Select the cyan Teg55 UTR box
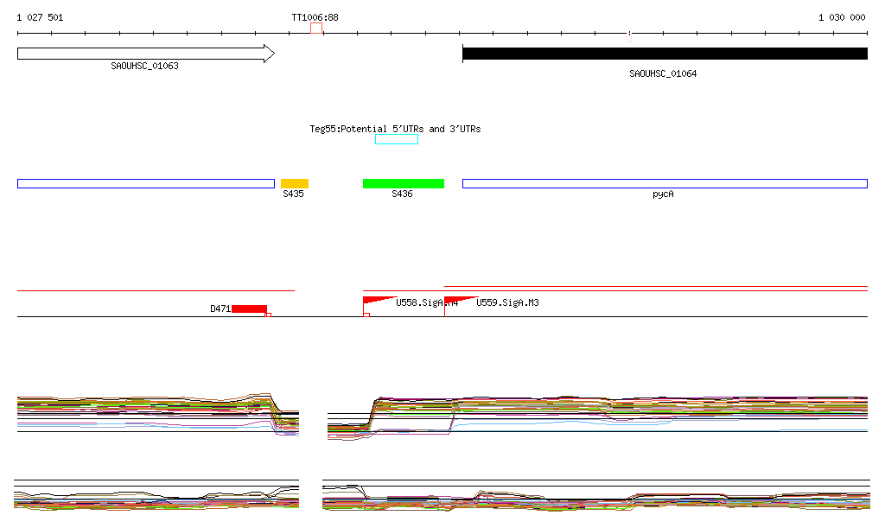Screen dimensions: 885x528 (x=396, y=139)
